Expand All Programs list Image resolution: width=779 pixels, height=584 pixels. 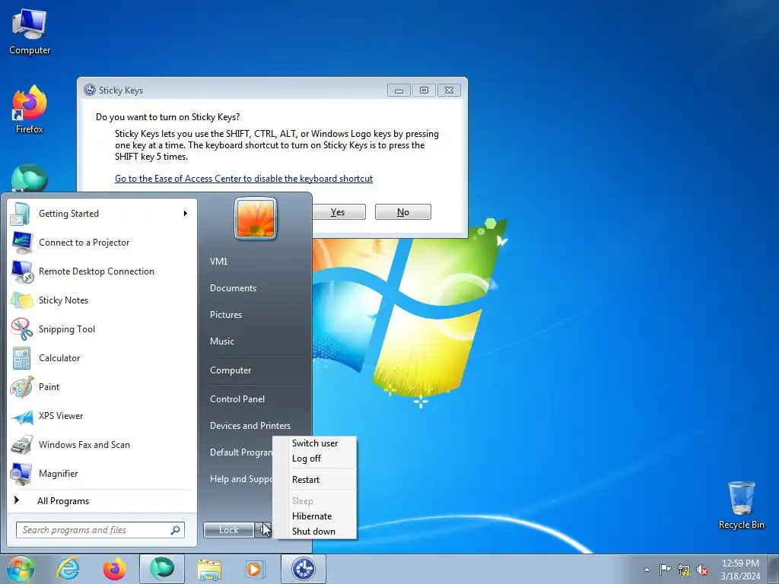(x=63, y=501)
